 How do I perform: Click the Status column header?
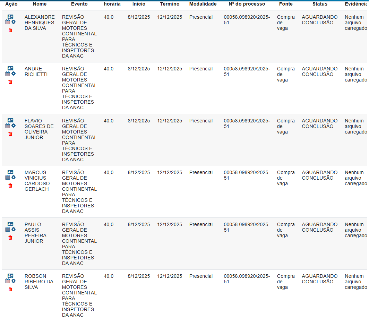[319, 4]
